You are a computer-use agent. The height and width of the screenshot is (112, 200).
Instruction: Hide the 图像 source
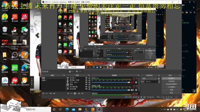pos(86,84)
